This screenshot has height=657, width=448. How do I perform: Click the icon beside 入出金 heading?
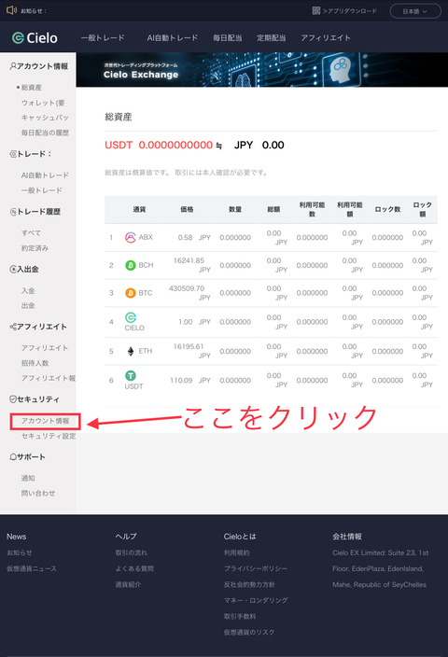pos(13,270)
